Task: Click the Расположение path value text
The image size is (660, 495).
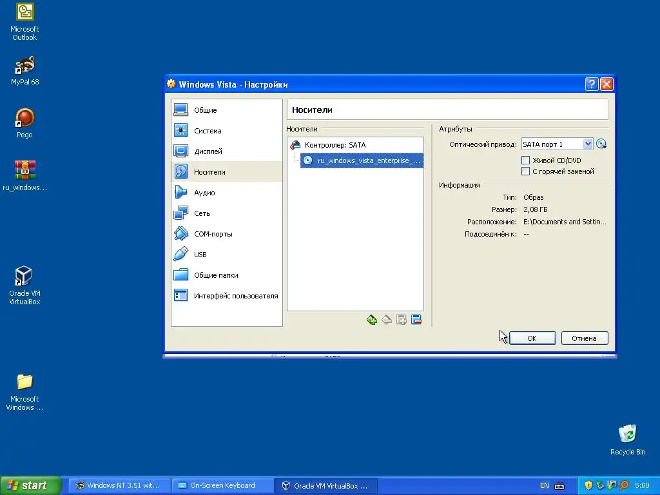Action: point(565,222)
